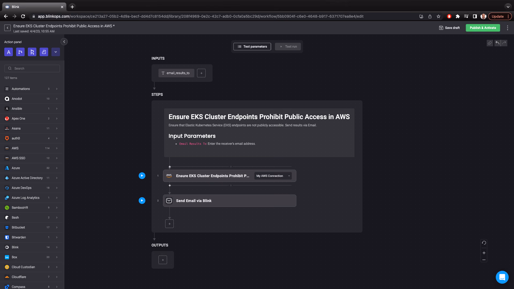514x289 pixels.
Task: Click the envelope icon on Send Email step
Action: coord(169,201)
